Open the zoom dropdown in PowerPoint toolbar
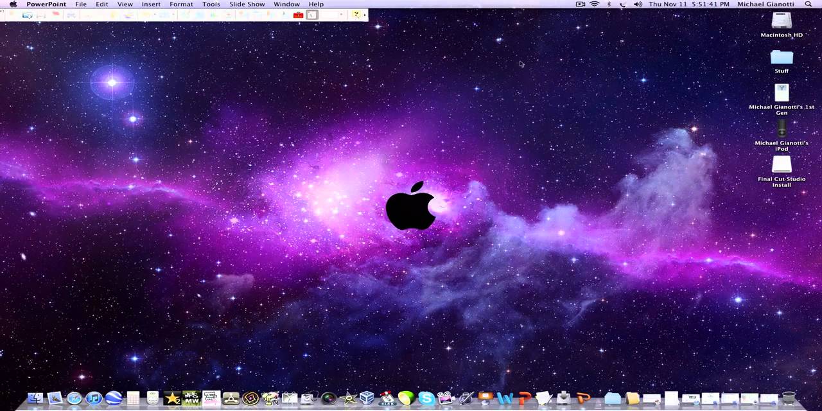This screenshot has height=411, width=822. (x=340, y=15)
